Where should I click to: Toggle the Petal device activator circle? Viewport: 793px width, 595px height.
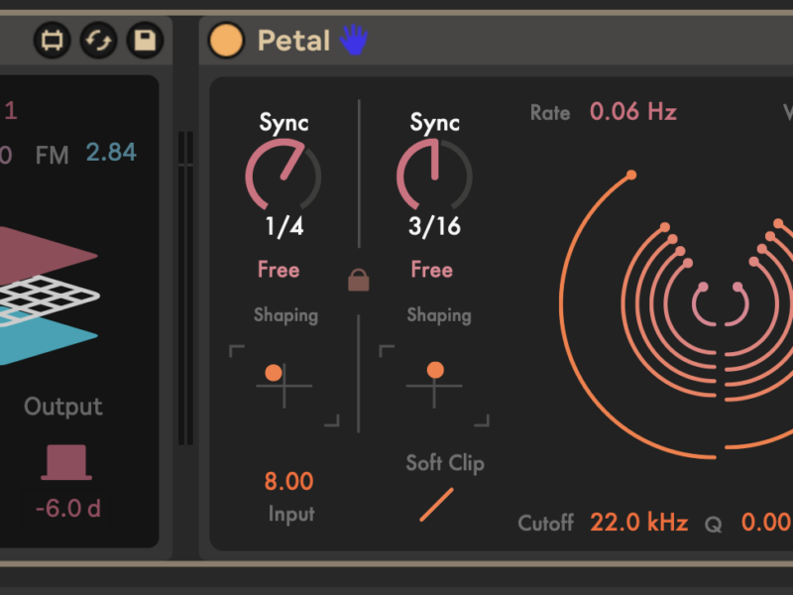226,40
